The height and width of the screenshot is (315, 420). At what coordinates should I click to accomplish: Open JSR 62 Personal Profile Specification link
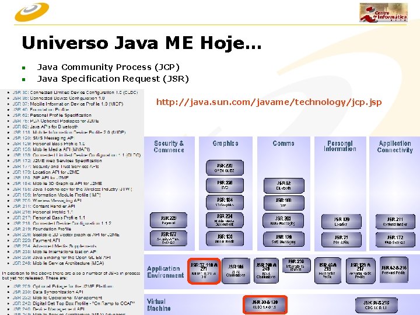click(52, 115)
